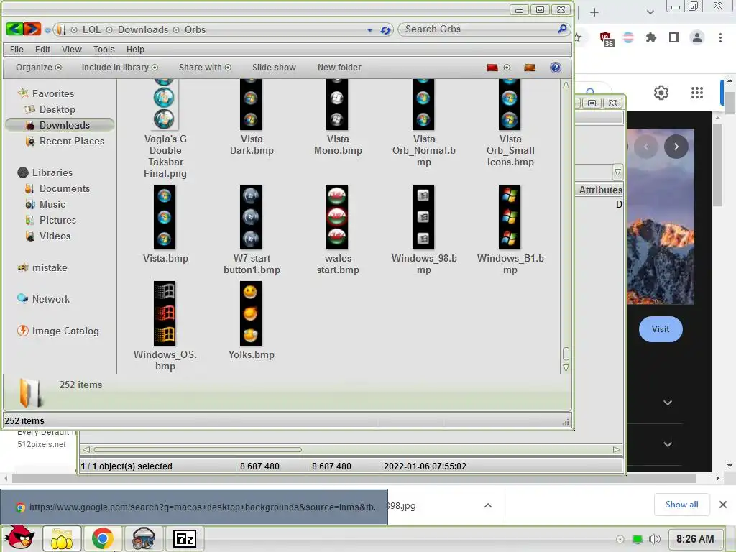The image size is (736, 552).
Task: Click the blue Visit button
Action: pyautogui.click(x=661, y=329)
